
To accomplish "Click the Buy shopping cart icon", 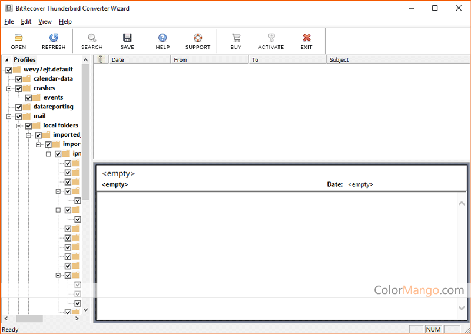I will coord(236,38).
